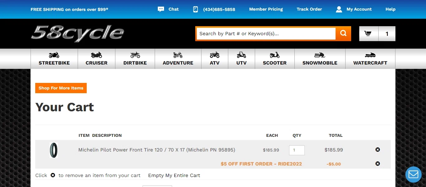Click the cart item count 1
This screenshot has width=426, height=187.
(387, 34)
